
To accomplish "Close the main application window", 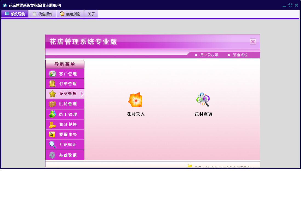I will (x=296, y=5).
